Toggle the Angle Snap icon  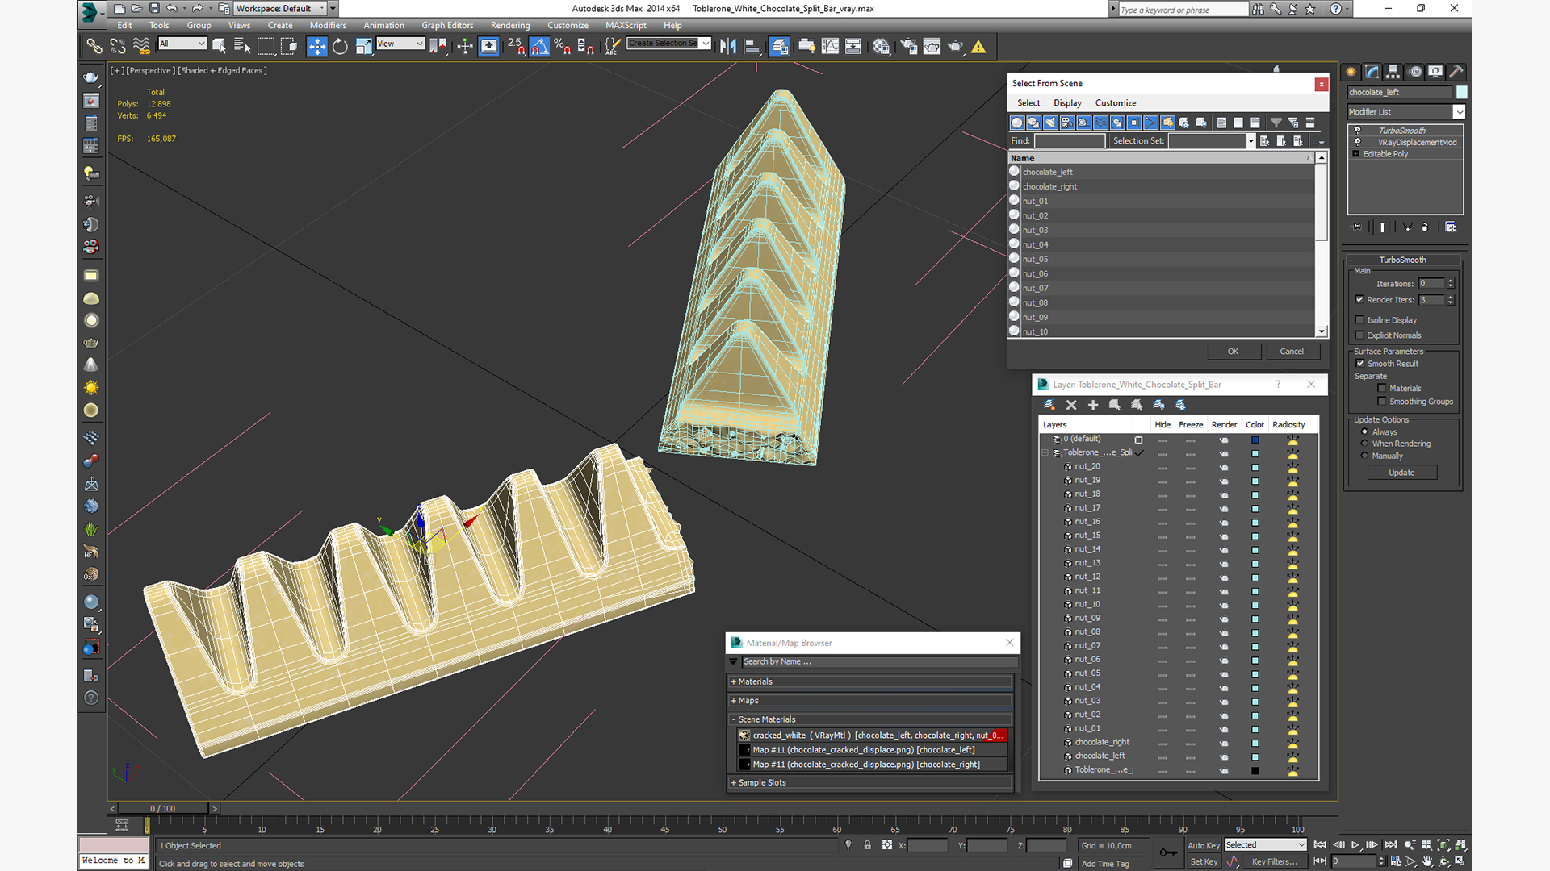(539, 47)
